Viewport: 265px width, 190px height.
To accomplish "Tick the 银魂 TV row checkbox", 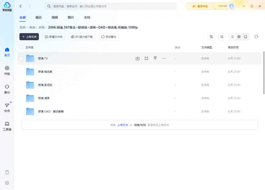I will pyautogui.click(x=21, y=58).
